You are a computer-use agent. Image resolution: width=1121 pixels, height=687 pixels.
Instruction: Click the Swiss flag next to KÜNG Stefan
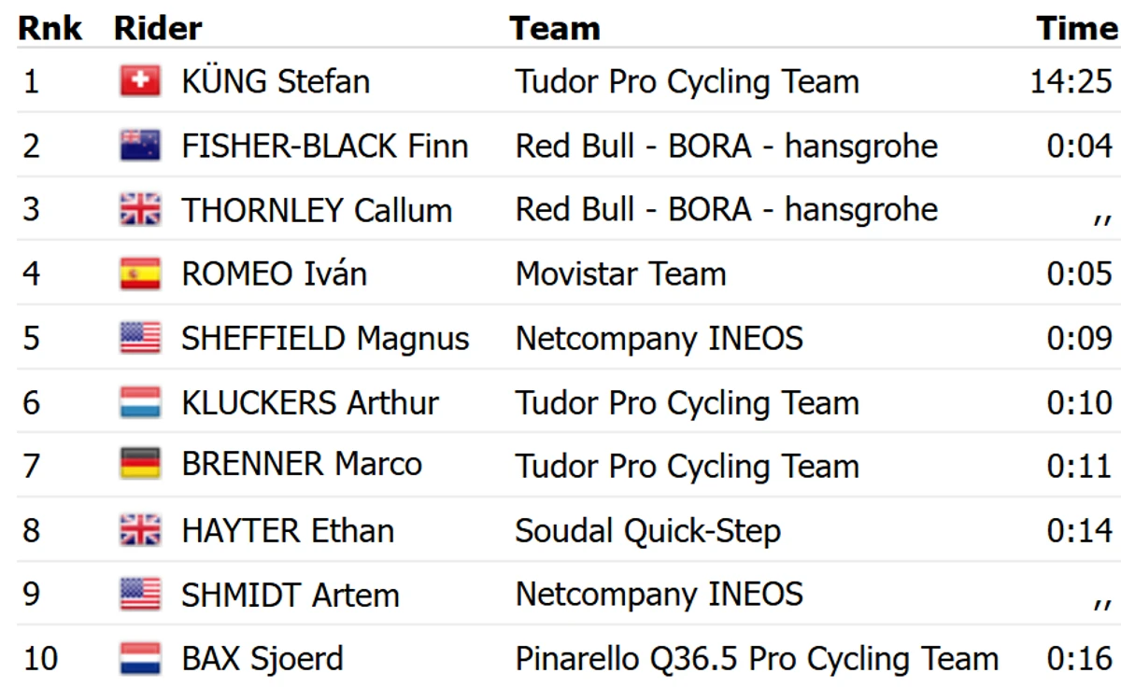click(x=140, y=81)
